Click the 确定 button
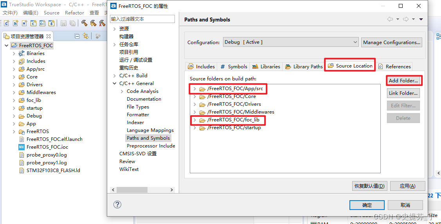441x224 pixels. coord(367,205)
